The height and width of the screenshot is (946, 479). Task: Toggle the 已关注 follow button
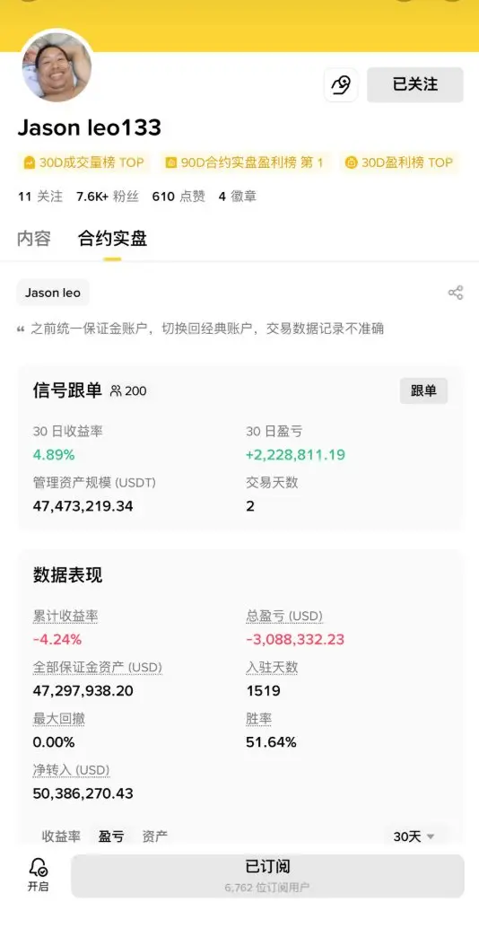point(415,85)
